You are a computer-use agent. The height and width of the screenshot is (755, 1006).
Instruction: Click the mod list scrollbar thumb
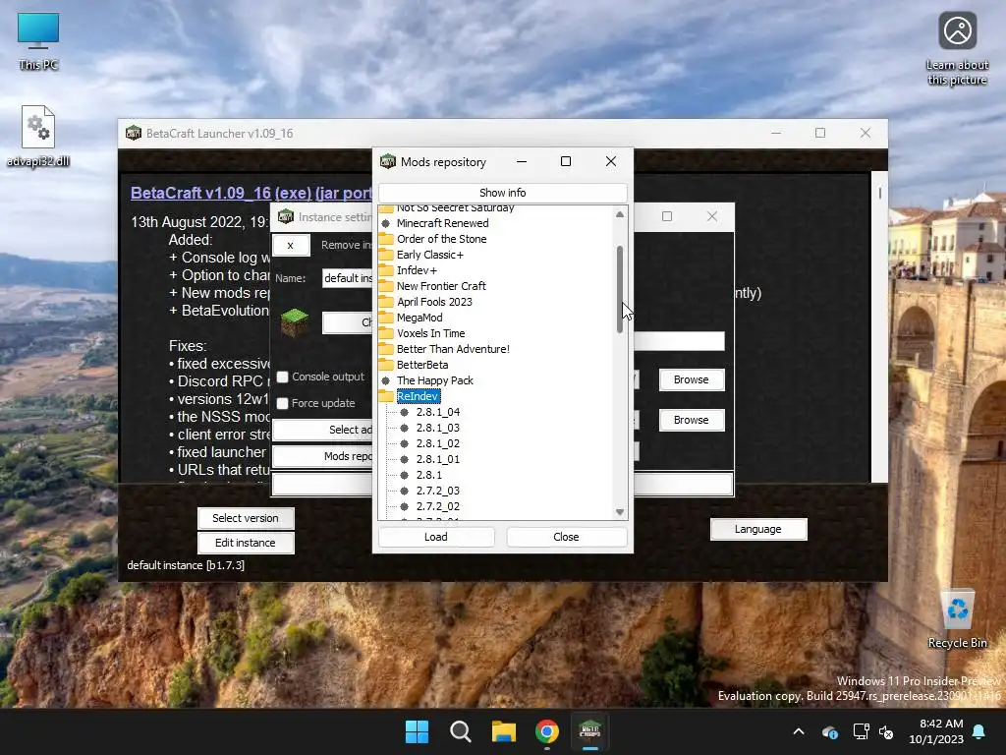pos(620,289)
